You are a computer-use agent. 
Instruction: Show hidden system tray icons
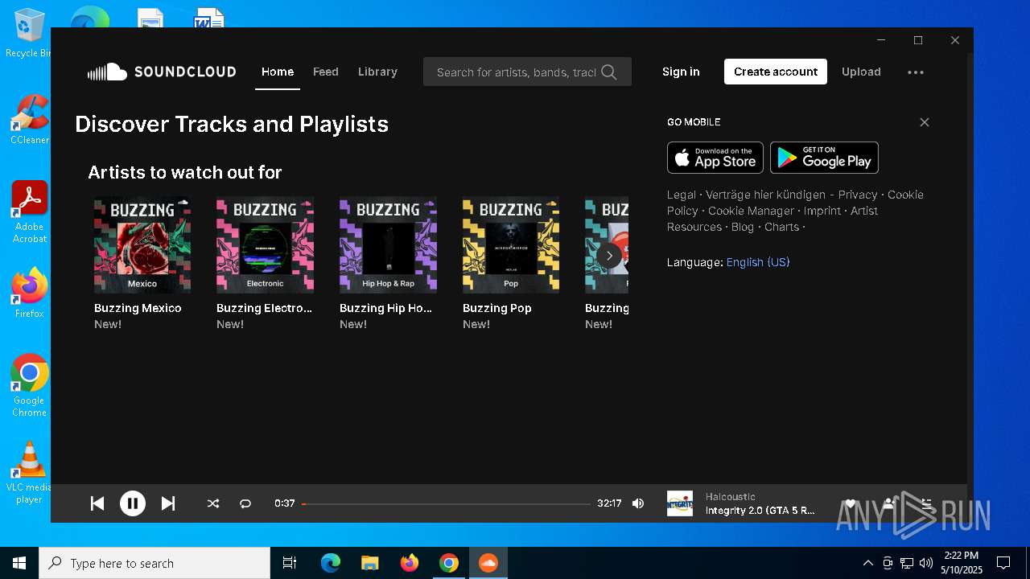[867, 563]
